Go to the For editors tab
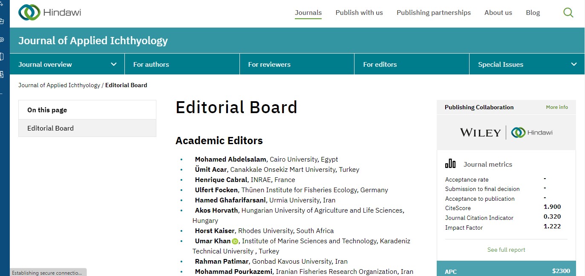585x276 pixels. tap(380, 65)
